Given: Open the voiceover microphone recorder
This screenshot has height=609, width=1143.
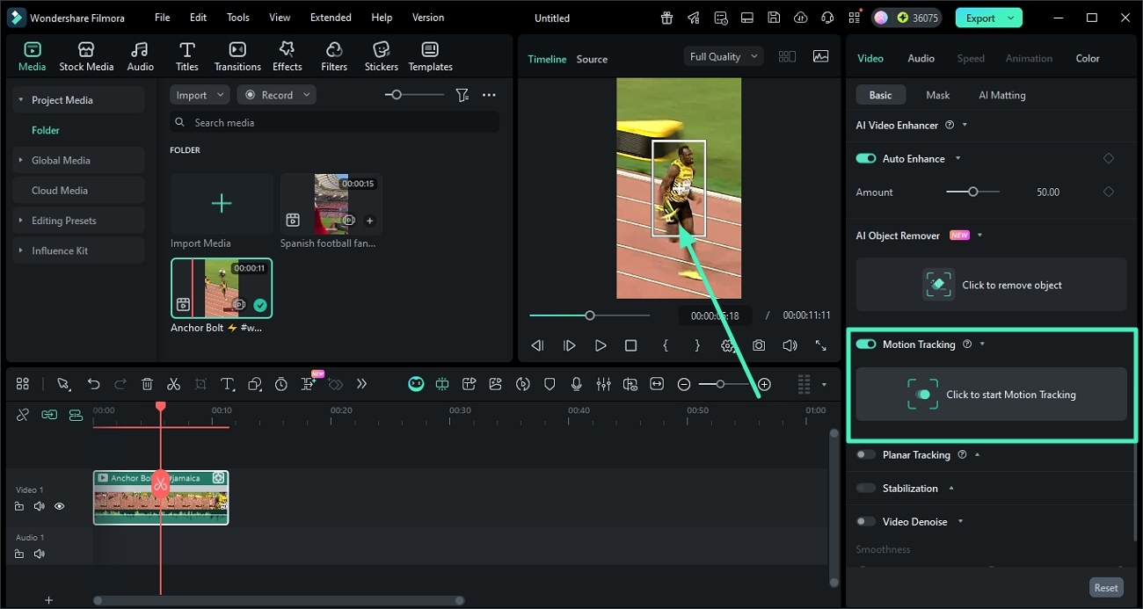Looking at the screenshot, I should [x=577, y=384].
